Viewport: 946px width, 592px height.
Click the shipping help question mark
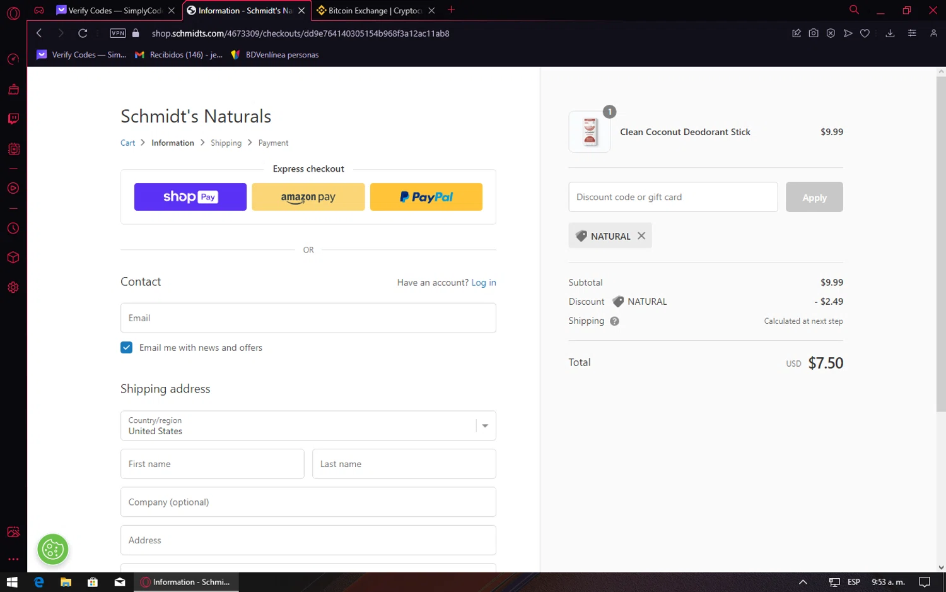(614, 321)
